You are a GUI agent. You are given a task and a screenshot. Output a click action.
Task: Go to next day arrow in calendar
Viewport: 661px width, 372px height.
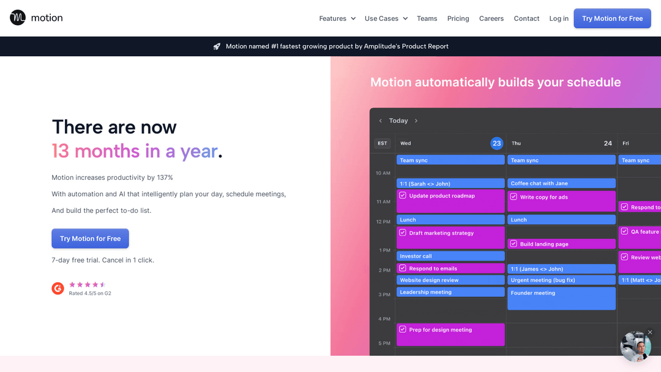pyautogui.click(x=416, y=121)
